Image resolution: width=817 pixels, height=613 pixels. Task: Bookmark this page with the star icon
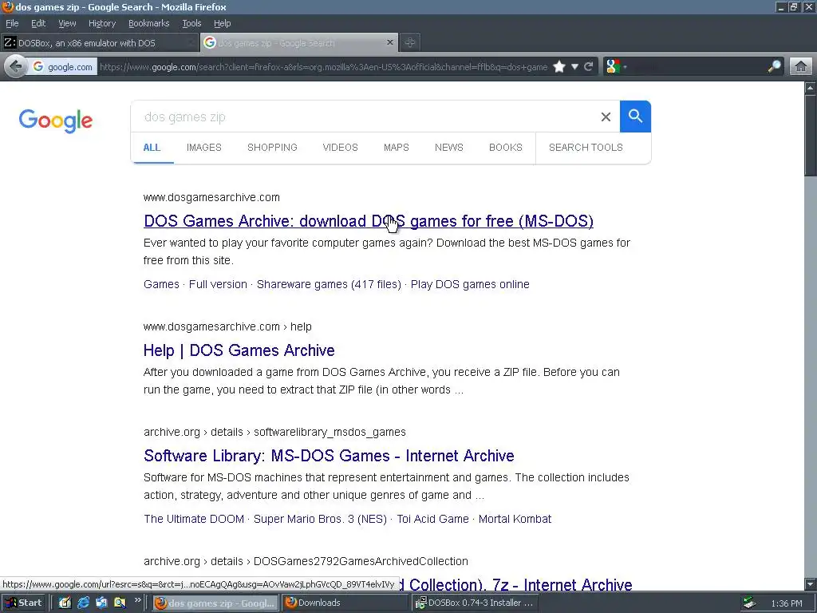(x=559, y=67)
